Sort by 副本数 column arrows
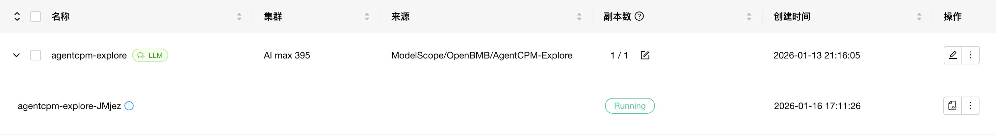The height and width of the screenshot is (136, 996). click(x=749, y=16)
